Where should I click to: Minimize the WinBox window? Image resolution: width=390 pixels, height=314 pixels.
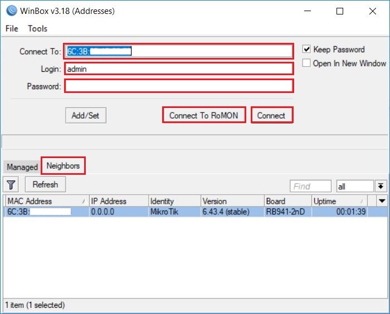coord(308,11)
